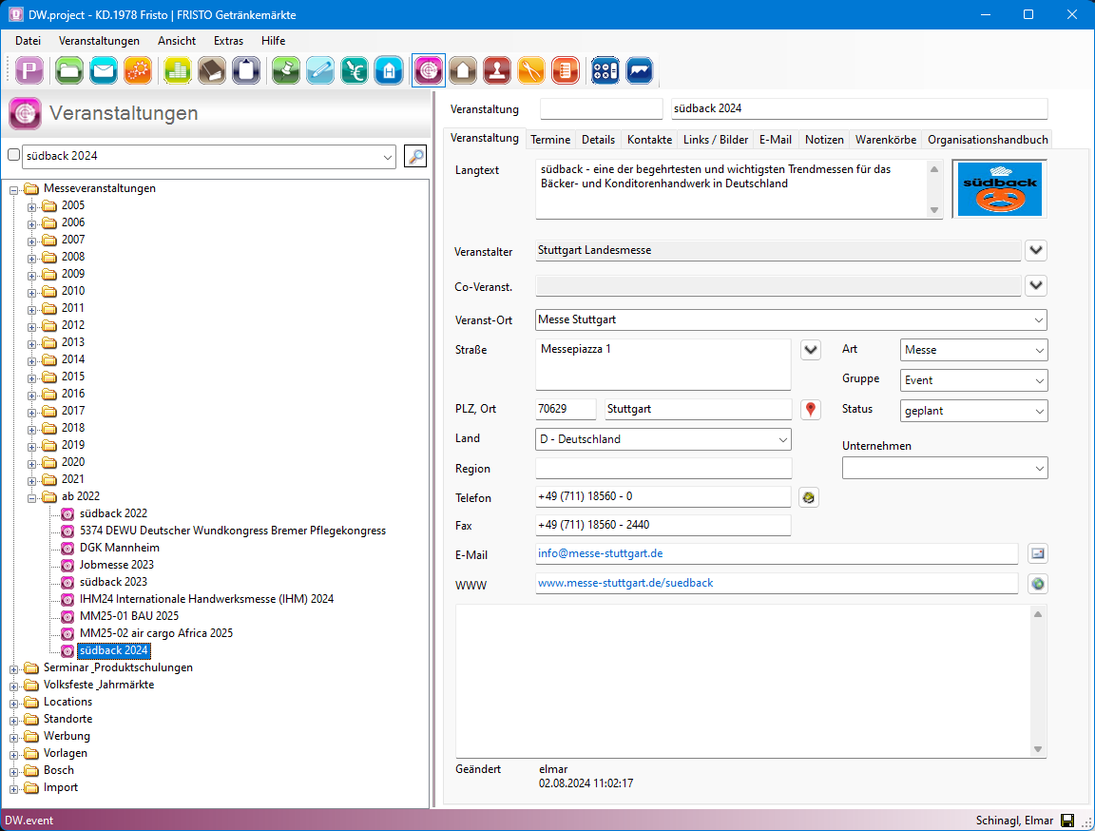Viewport: 1095px width, 831px height.
Task: Select DGK Mannheim in the tree
Action: tap(120, 548)
